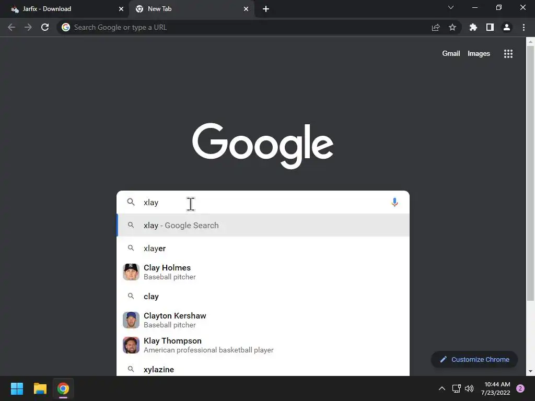
Task: Reload the page with the refresh icon
Action: tap(45, 27)
